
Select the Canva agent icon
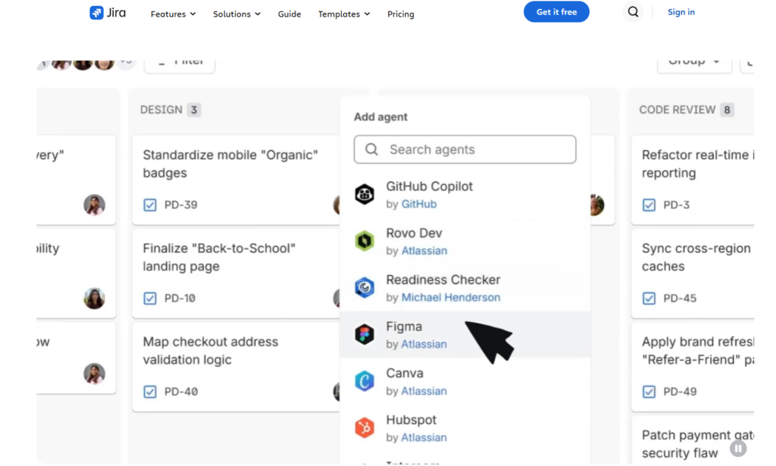point(365,381)
